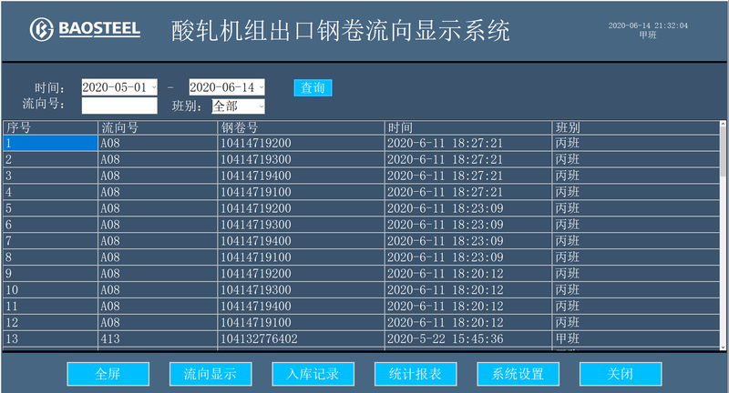
Task: Focus the 流向号 input field
Action: (x=119, y=106)
